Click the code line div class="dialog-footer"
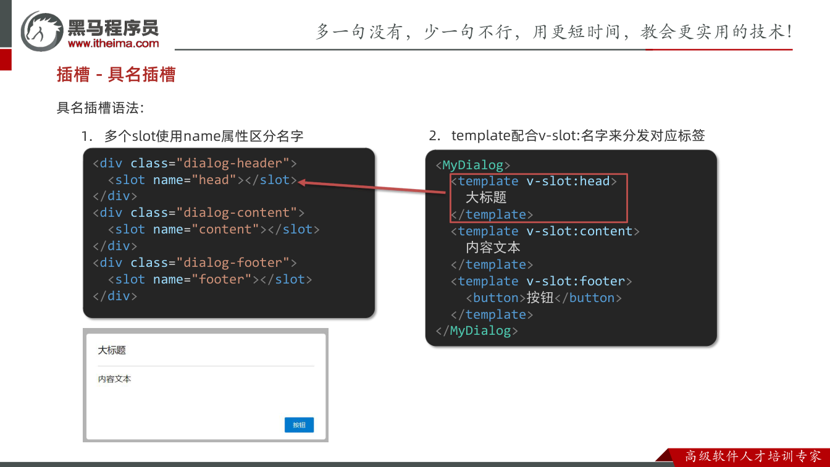Image resolution: width=830 pixels, height=467 pixels. pyautogui.click(x=195, y=263)
